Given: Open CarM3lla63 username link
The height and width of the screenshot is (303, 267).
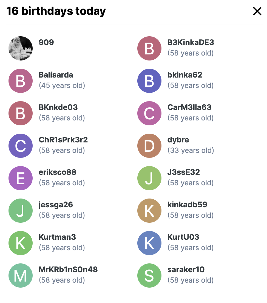Looking at the screenshot, I should pyautogui.click(x=189, y=108).
